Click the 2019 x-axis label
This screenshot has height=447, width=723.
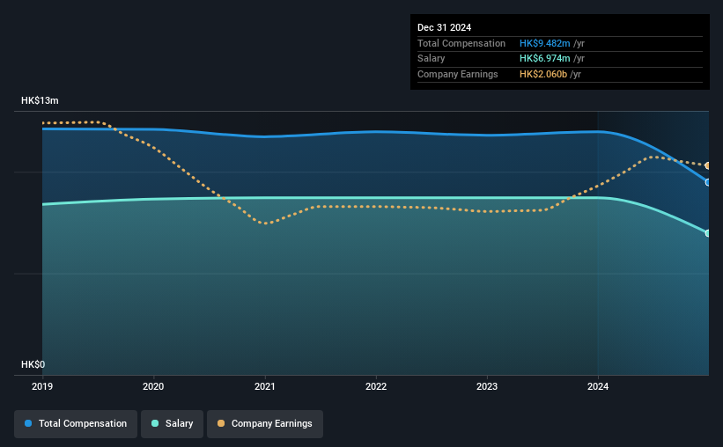tap(42, 386)
